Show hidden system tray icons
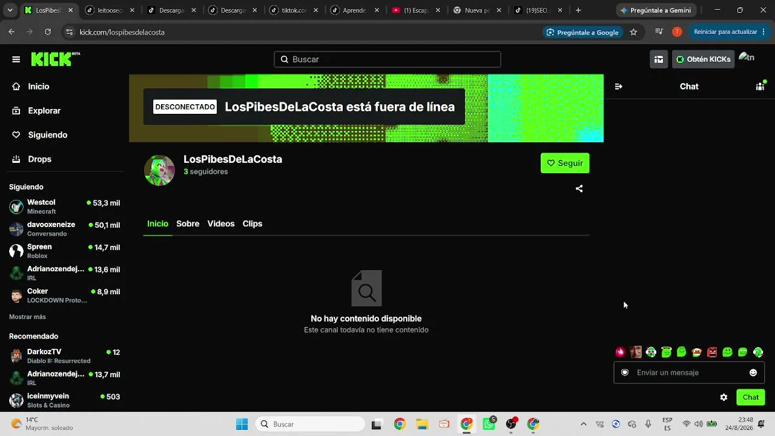775x436 pixels. 583,424
